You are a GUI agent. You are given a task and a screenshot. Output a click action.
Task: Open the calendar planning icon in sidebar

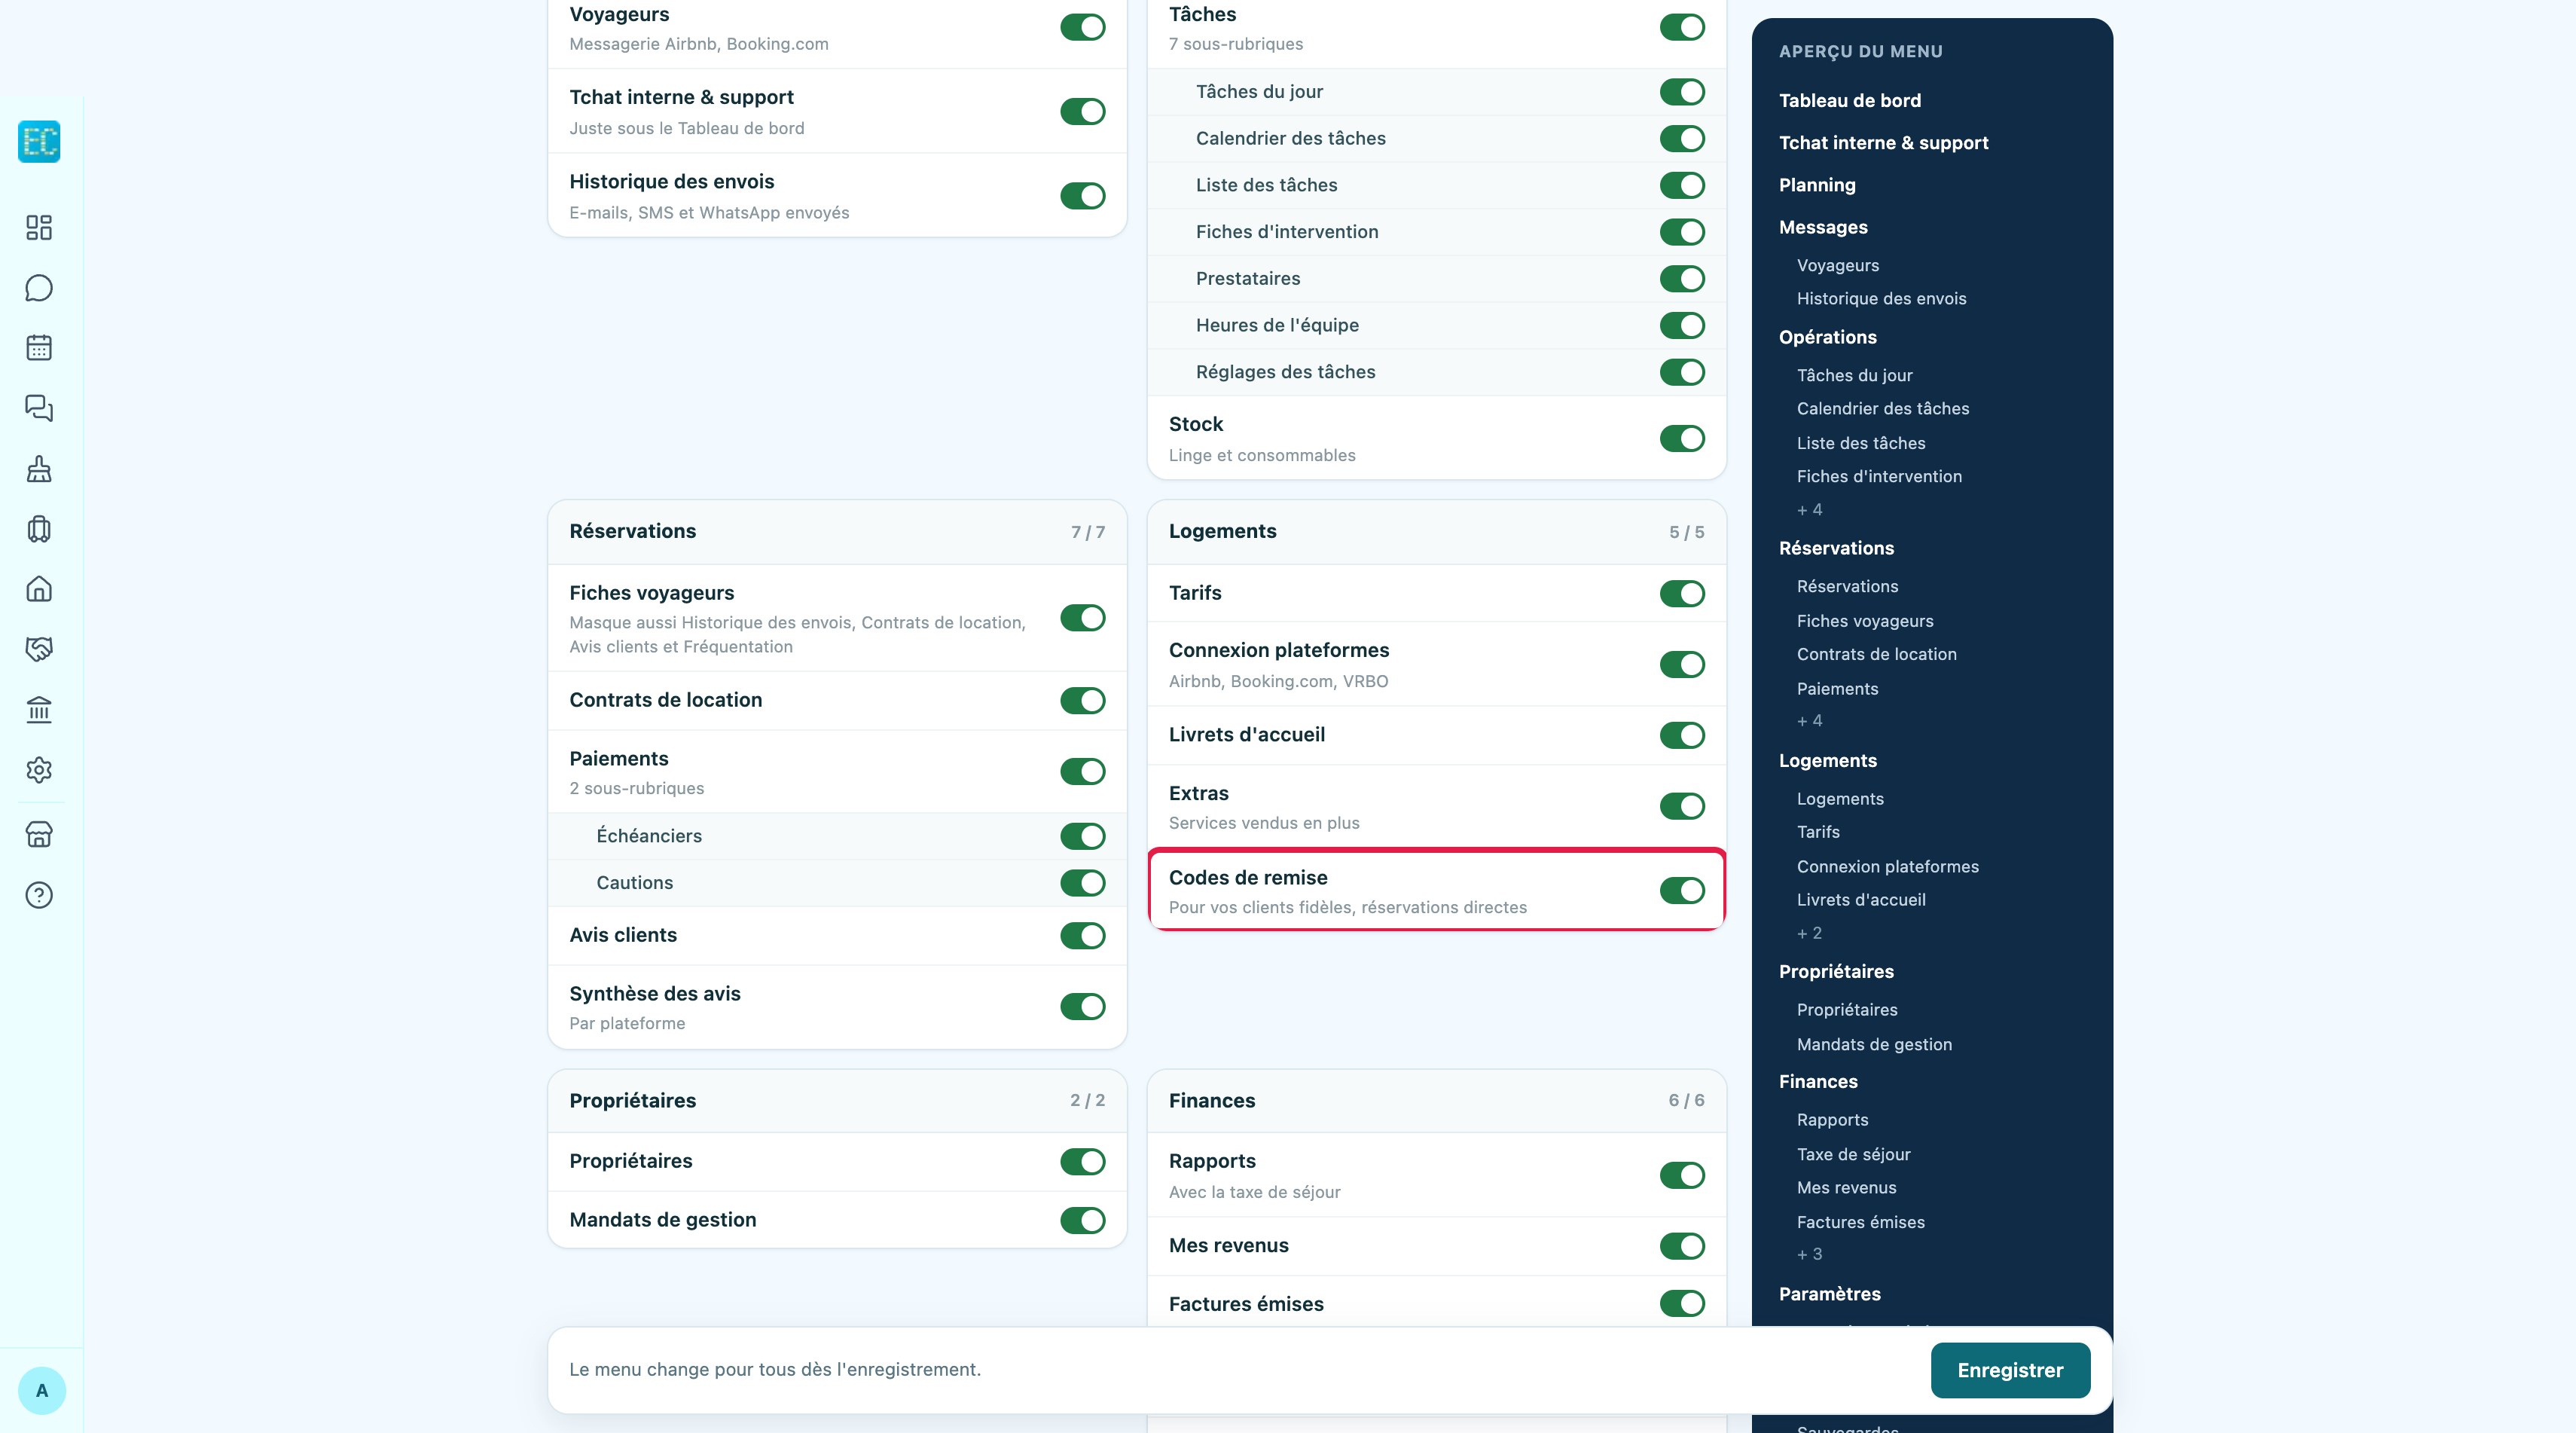39,348
